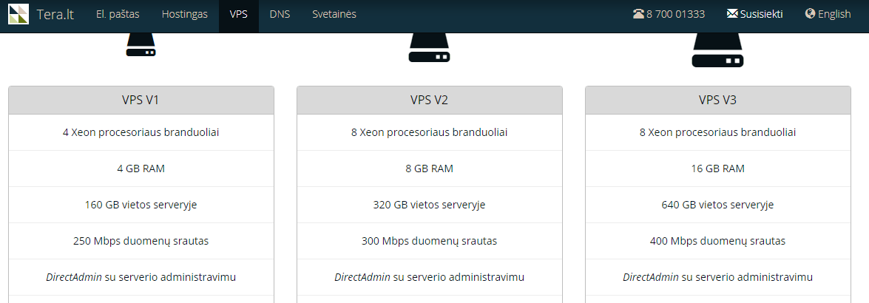Viewport: 869px width, 303px height.
Task: Click the phone icon near 8 700 01333
Action: [638, 14]
